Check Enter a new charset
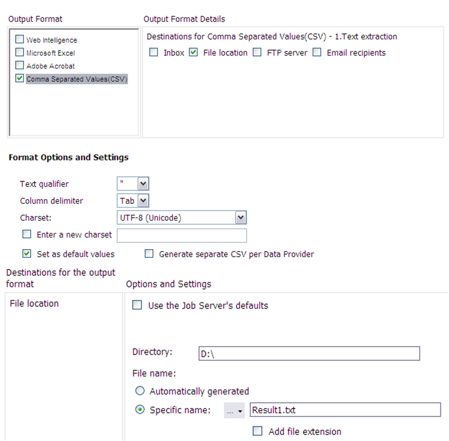Viewport: 449px width, 441px height. tap(26, 234)
